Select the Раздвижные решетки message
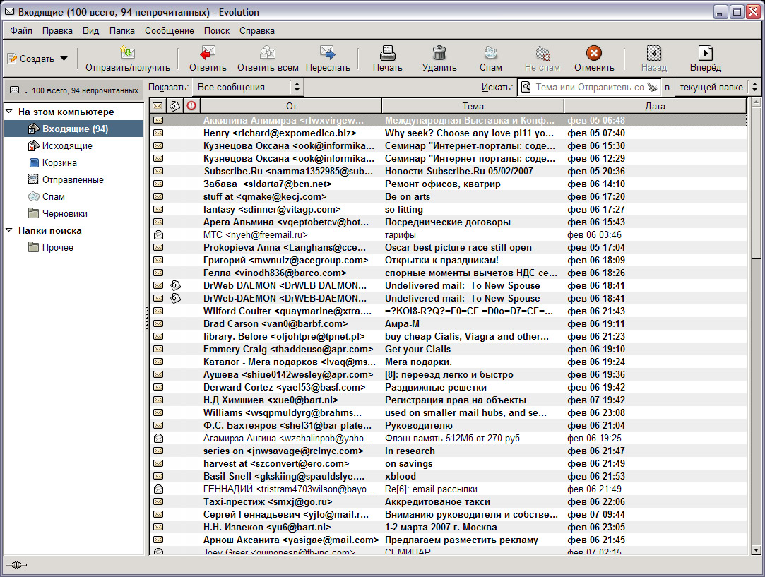 tap(448, 387)
